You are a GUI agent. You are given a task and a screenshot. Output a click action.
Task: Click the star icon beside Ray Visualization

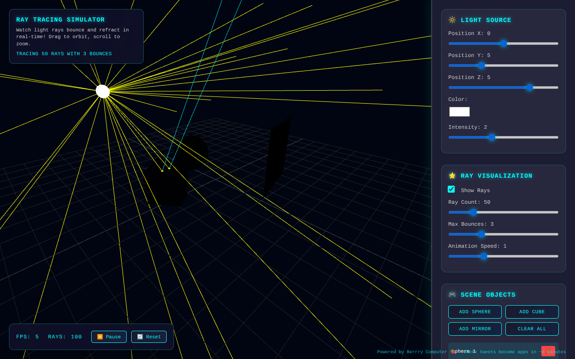tap(451, 175)
